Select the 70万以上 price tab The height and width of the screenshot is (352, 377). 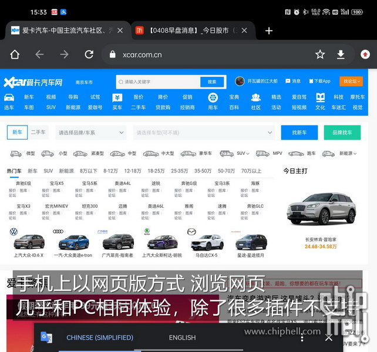click(x=251, y=171)
